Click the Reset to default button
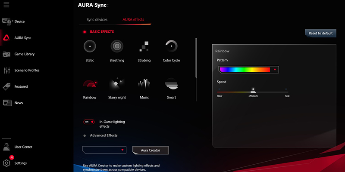345x172 pixels. [320, 33]
